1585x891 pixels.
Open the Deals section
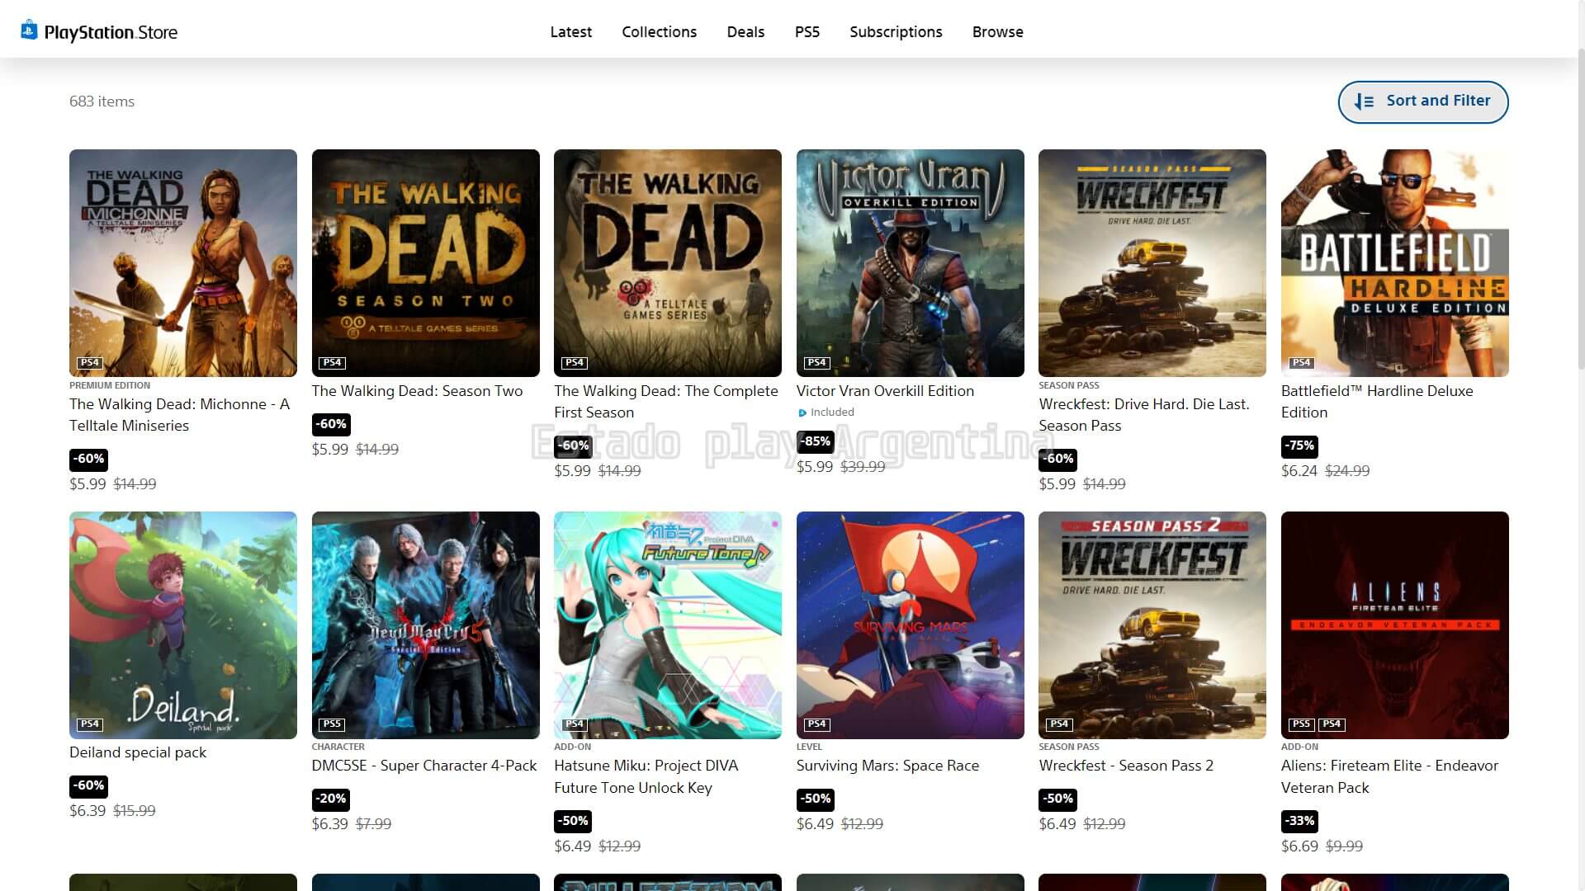[745, 32]
